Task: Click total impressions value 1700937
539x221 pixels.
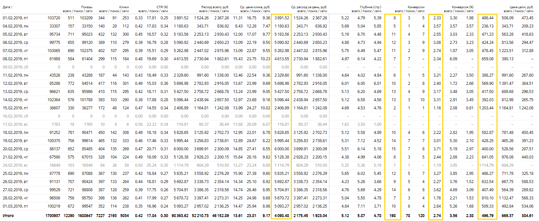Action: point(53,216)
